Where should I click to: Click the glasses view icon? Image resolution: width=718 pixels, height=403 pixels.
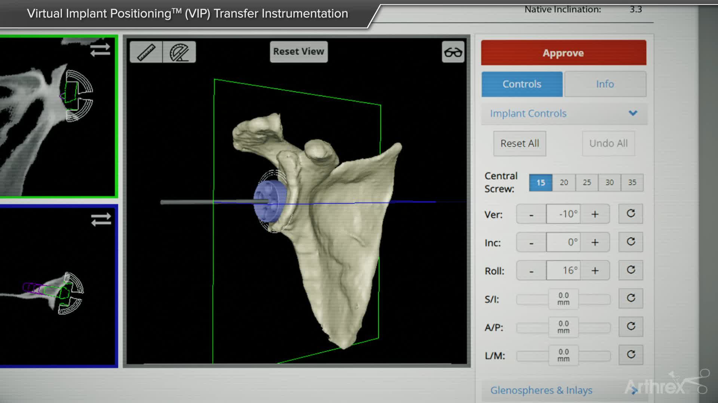click(x=453, y=52)
